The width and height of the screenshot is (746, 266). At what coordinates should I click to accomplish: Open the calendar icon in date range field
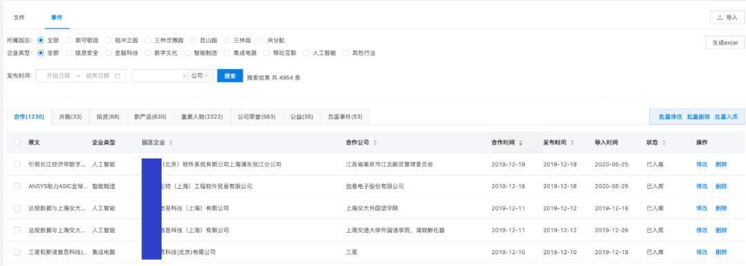point(117,76)
